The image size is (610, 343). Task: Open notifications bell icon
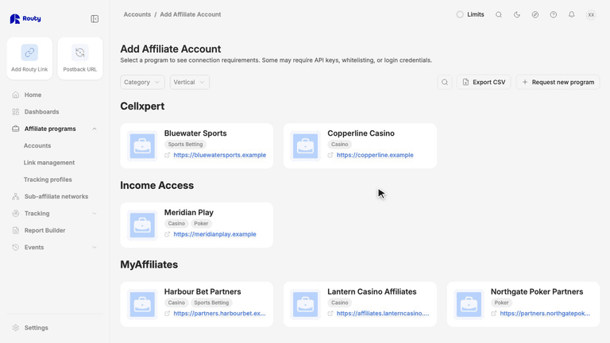(572, 15)
